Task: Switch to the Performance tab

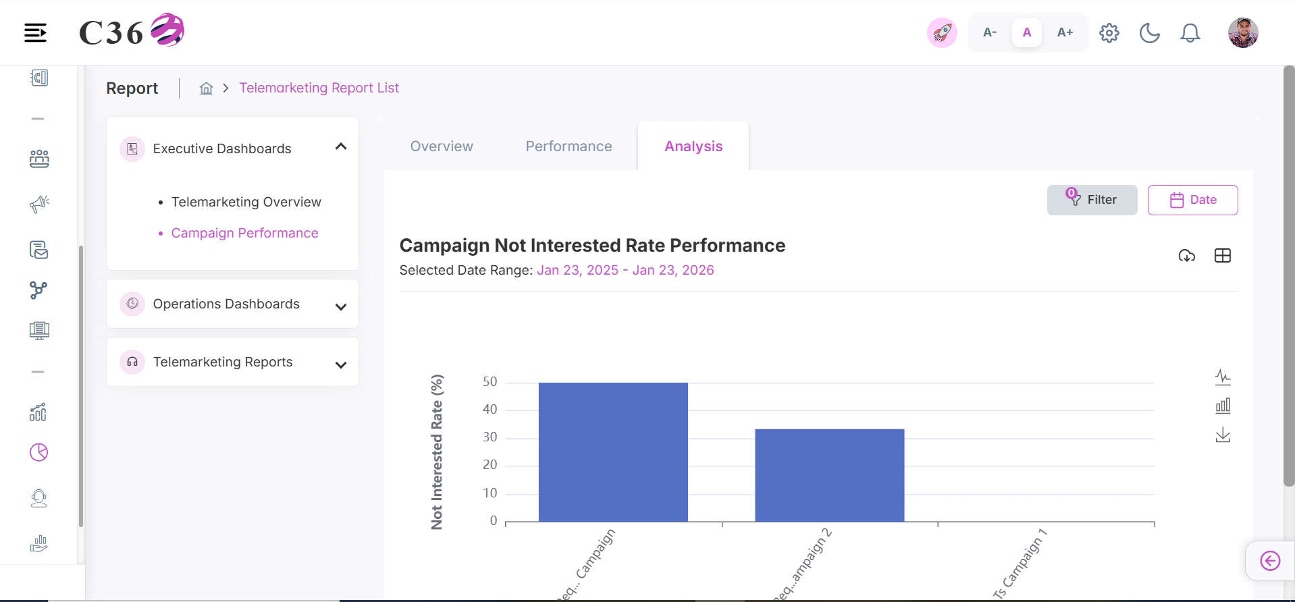Action: [x=569, y=146]
